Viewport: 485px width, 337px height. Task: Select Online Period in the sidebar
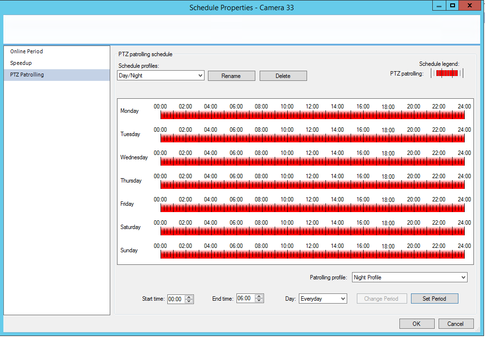27,51
